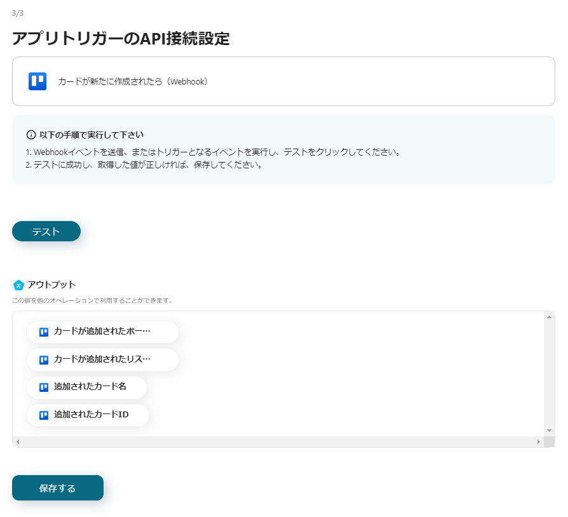Viewport: 568px width, 517px height.
Task: Click the output list's scroll down arrow
Action: point(549,431)
